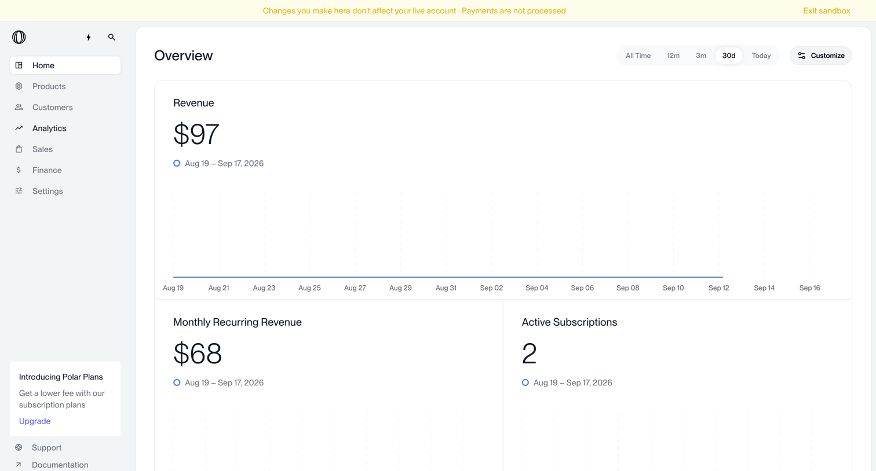
Task: Click the sandbox notice banner text
Action: pyautogui.click(x=414, y=10)
